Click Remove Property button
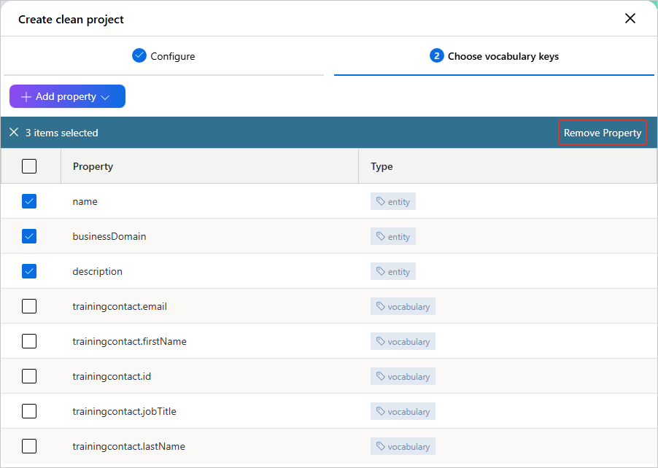This screenshot has height=468, width=658. [602, 133]
